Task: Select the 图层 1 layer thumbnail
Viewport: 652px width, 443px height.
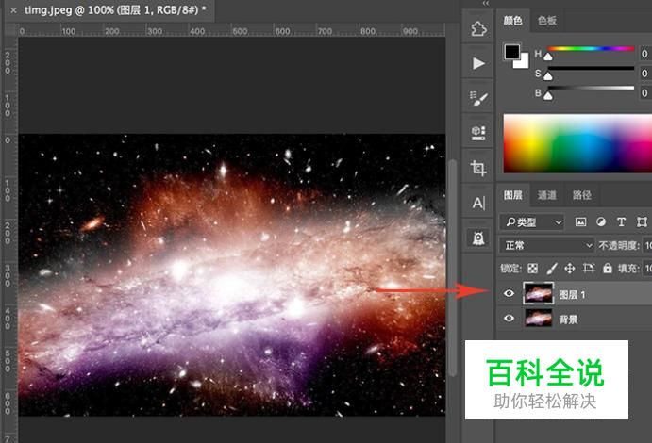Action: point(539,293)
